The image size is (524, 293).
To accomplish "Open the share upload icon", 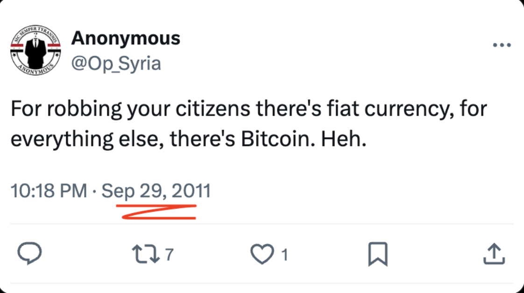I will coord(494,254).
